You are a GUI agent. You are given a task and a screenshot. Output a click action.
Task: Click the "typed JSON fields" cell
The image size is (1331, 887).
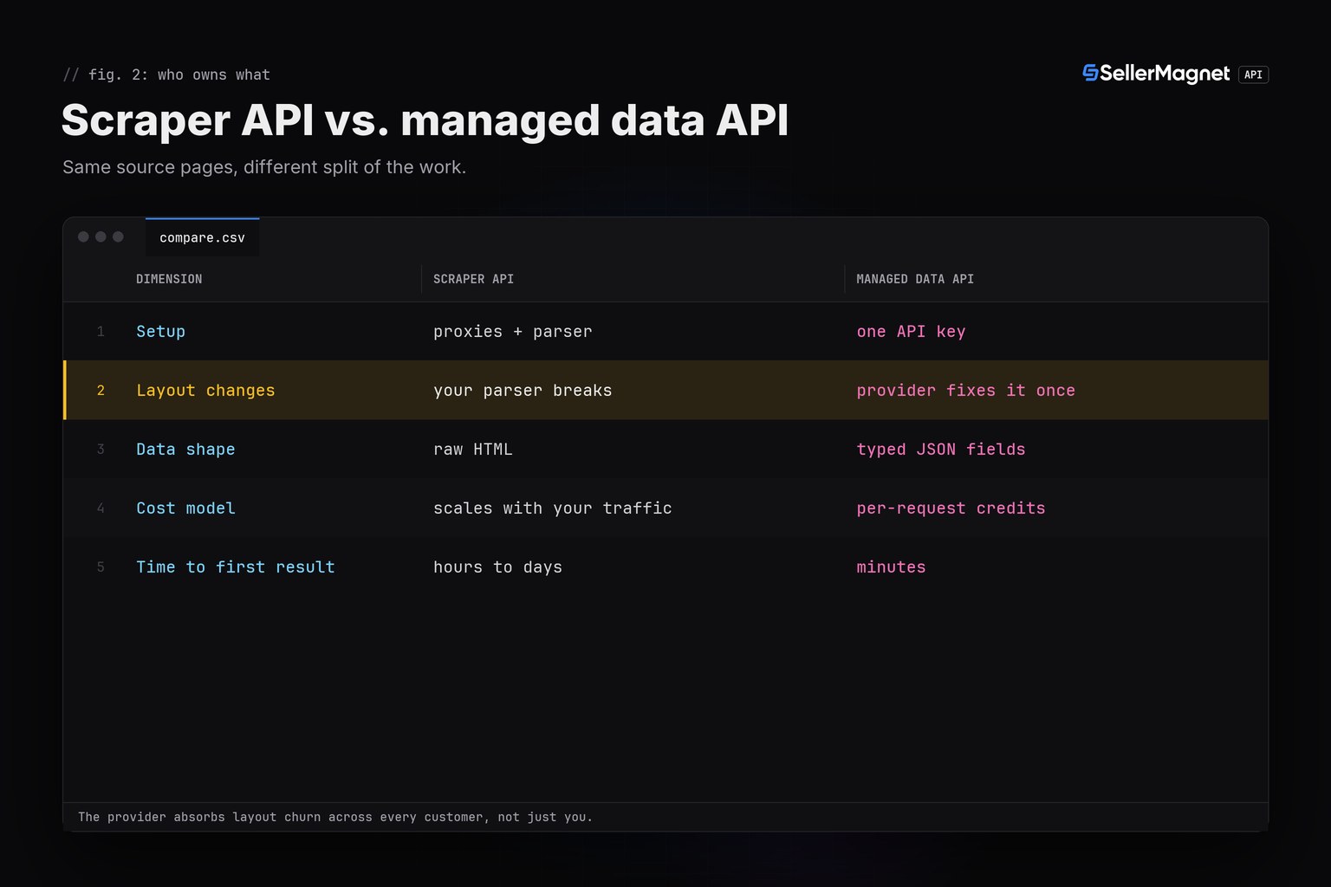(941, 449)
